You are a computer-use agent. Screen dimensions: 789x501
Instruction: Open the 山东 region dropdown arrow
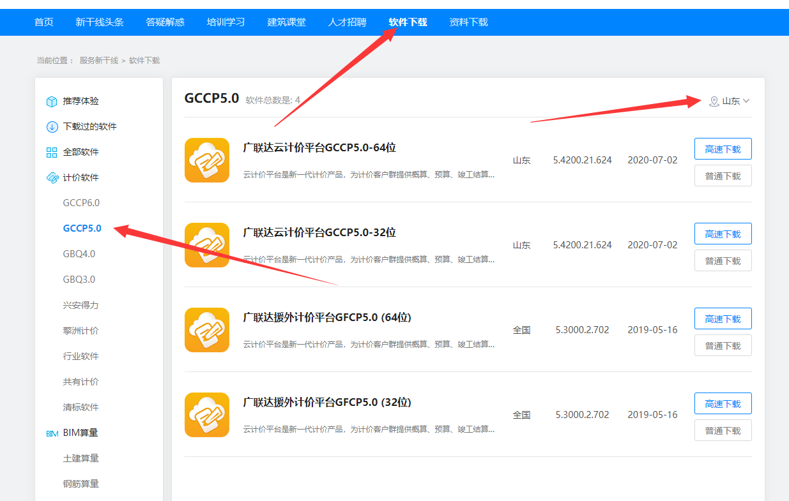click(x=746, y=101)
